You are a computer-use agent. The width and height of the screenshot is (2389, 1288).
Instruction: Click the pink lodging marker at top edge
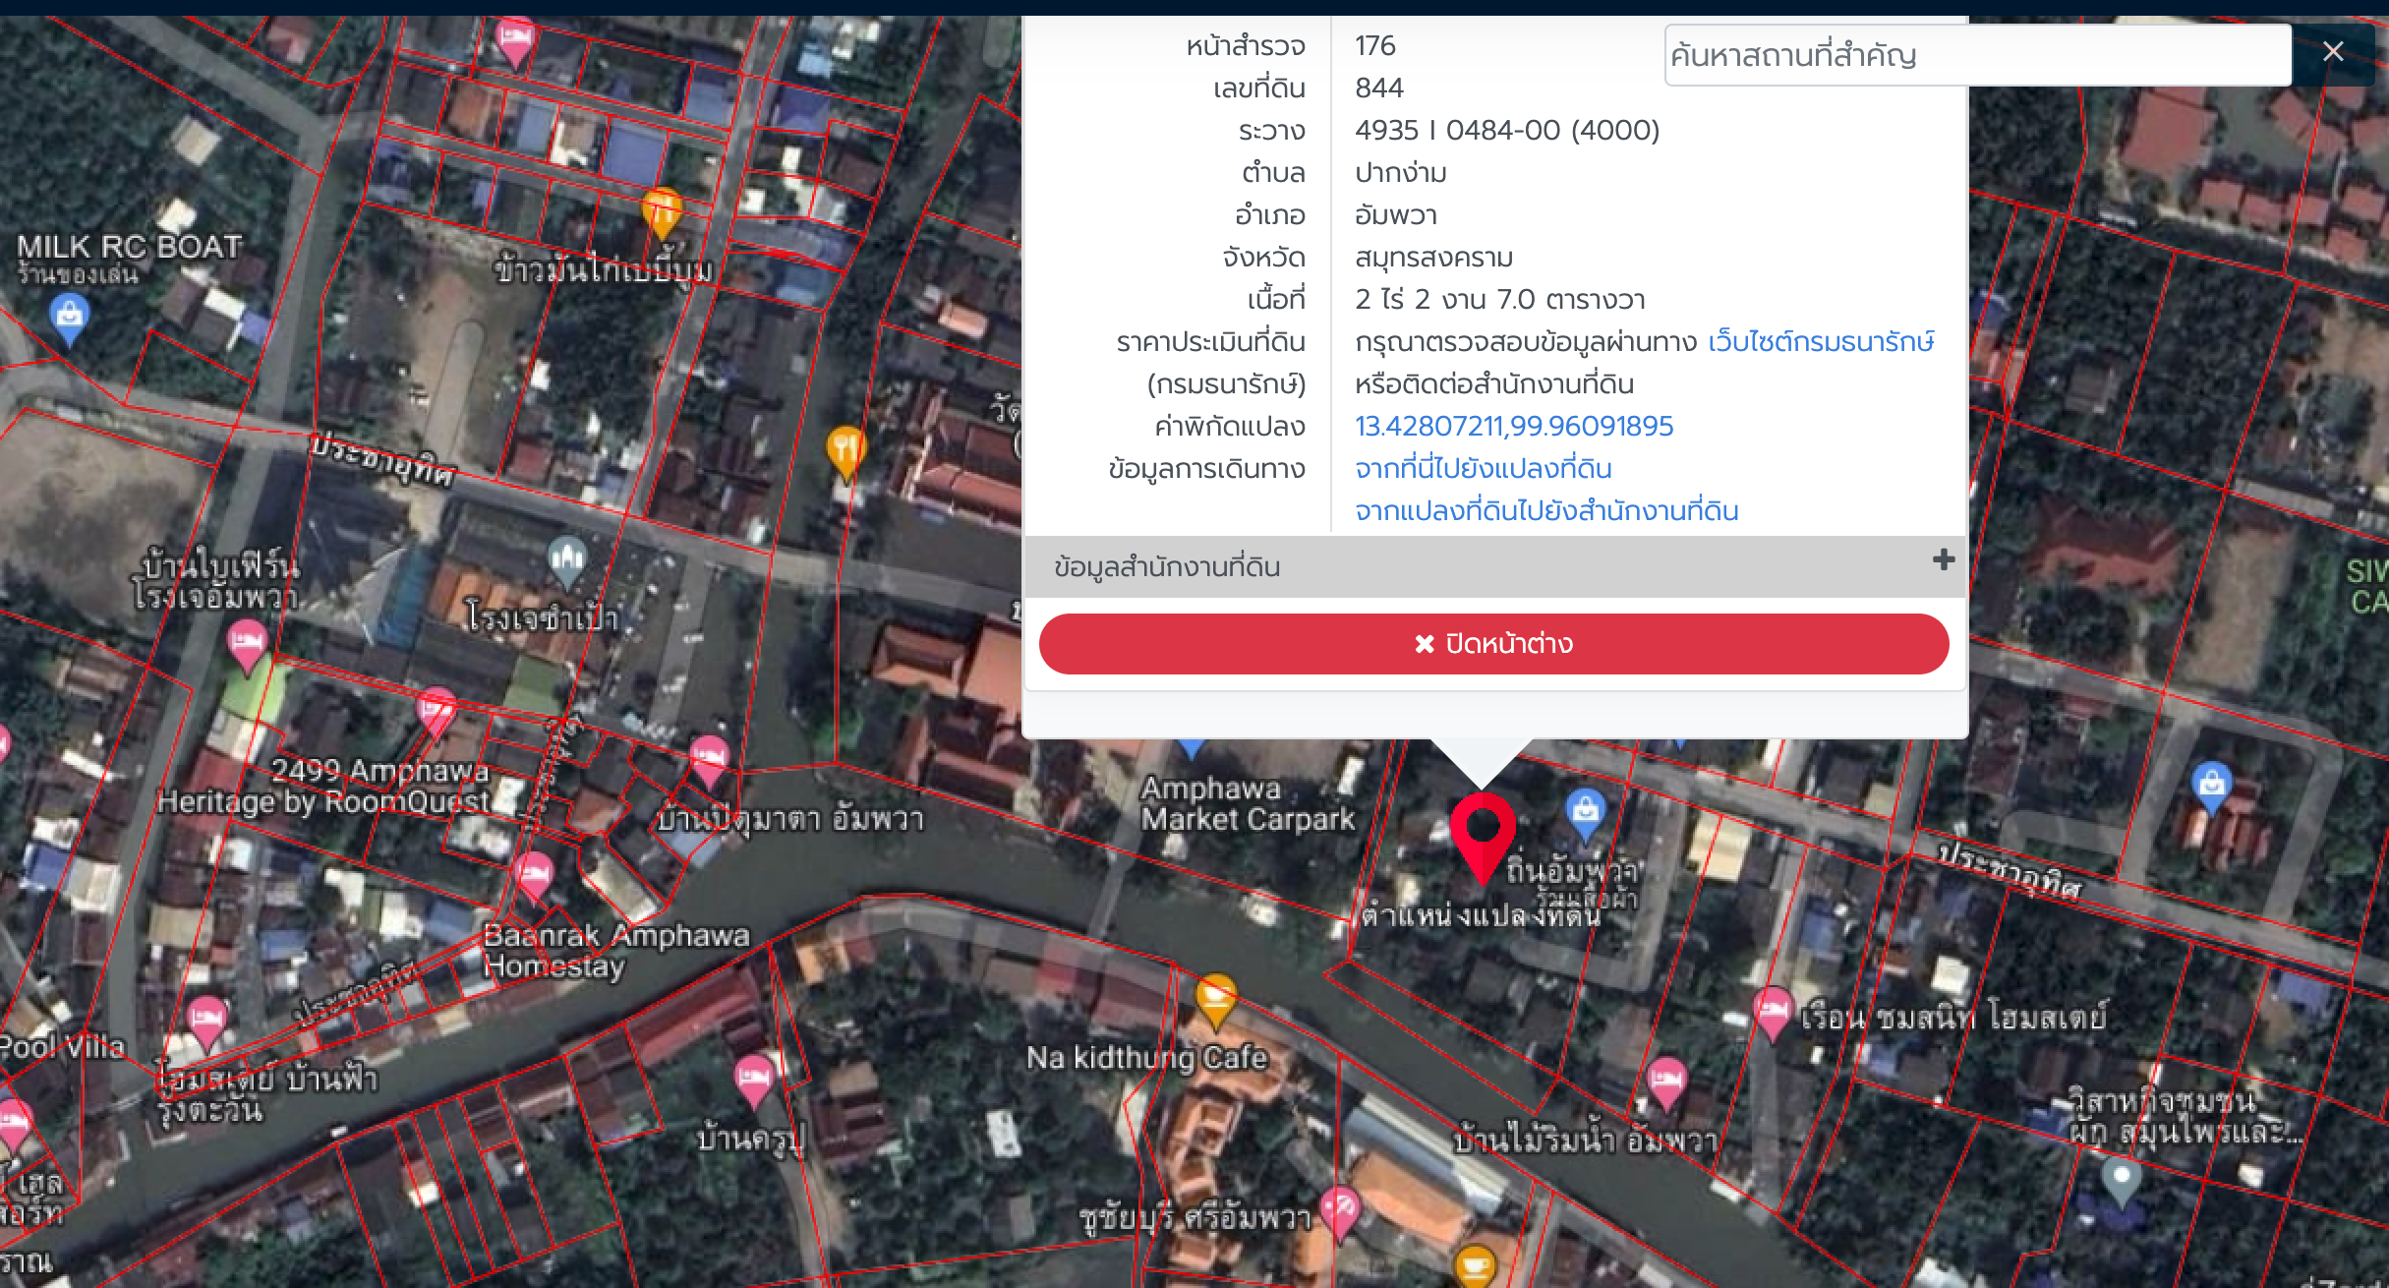coord(515,42)
